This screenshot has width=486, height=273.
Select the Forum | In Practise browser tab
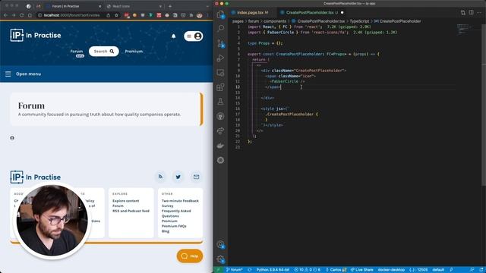pyautogui.click(x=74, y=6)
